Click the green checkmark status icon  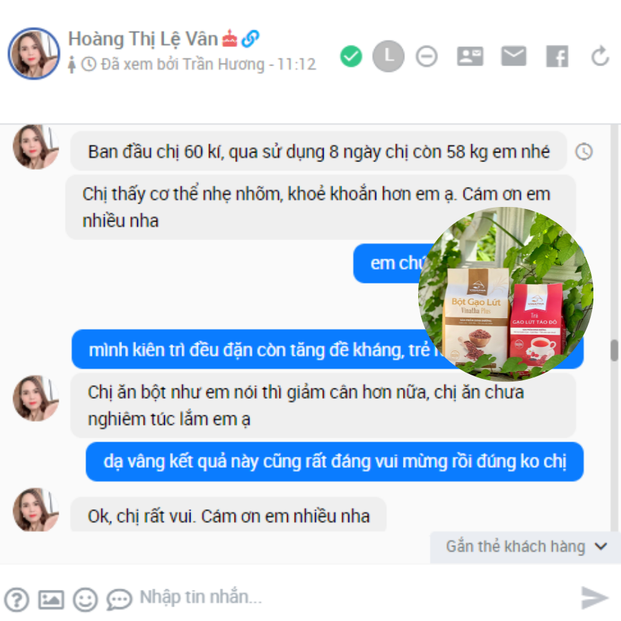click(x=351, y=57)
